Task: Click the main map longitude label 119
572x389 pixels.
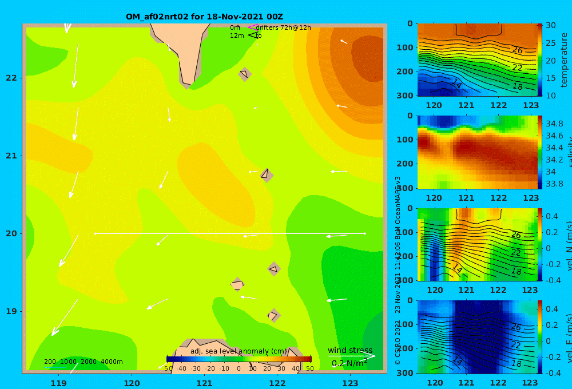Action: tap(59, 383)
